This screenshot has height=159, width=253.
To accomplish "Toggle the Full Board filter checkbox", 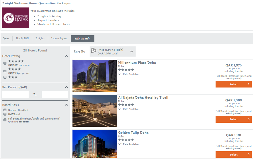I will pos(5,120).
